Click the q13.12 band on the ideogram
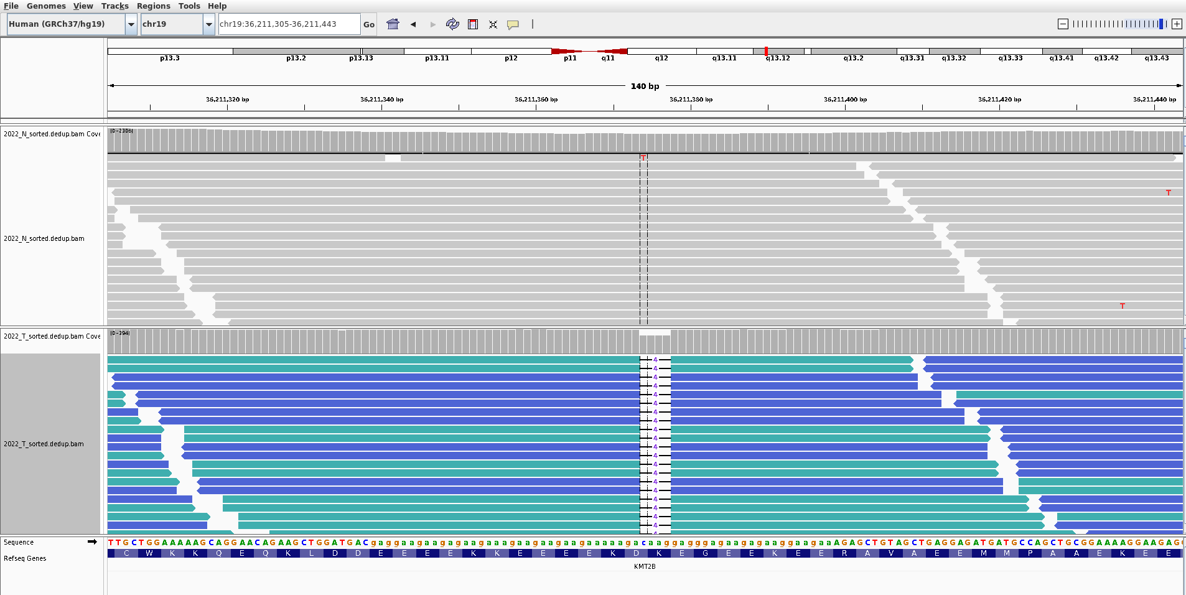 [x=778, y=52]
